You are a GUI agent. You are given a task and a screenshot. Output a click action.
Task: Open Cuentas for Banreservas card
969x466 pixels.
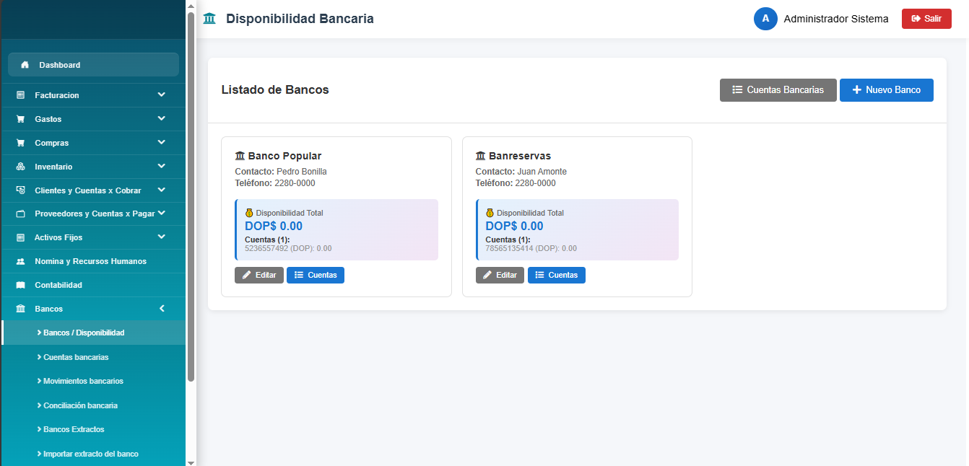click(556, 275)
